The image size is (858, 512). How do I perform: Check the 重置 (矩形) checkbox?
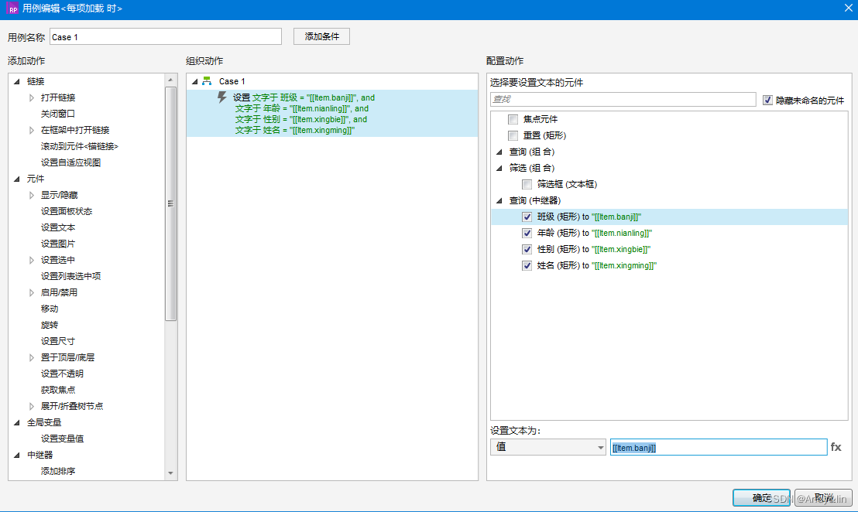(513, 135)
